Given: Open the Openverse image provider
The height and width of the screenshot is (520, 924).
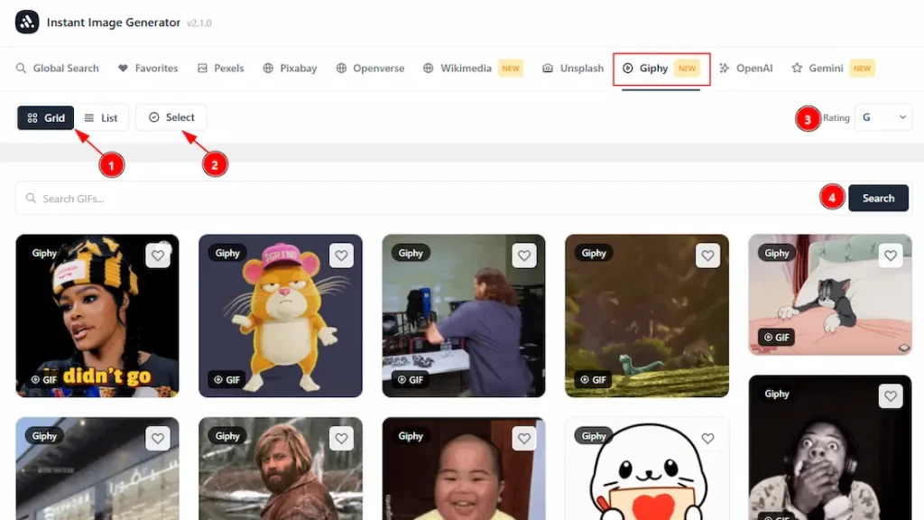Looking at the screenshot, I should [x=369, y=68].
